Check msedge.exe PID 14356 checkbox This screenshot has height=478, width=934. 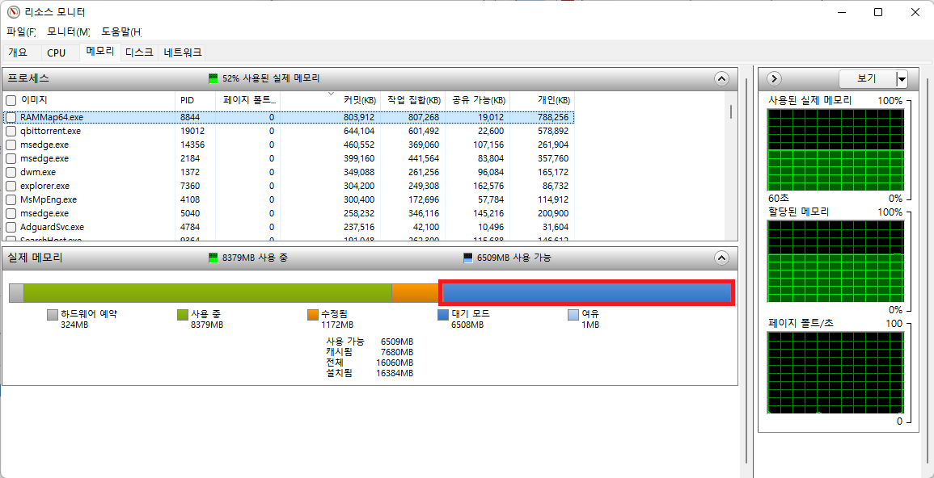coord(11,145)
